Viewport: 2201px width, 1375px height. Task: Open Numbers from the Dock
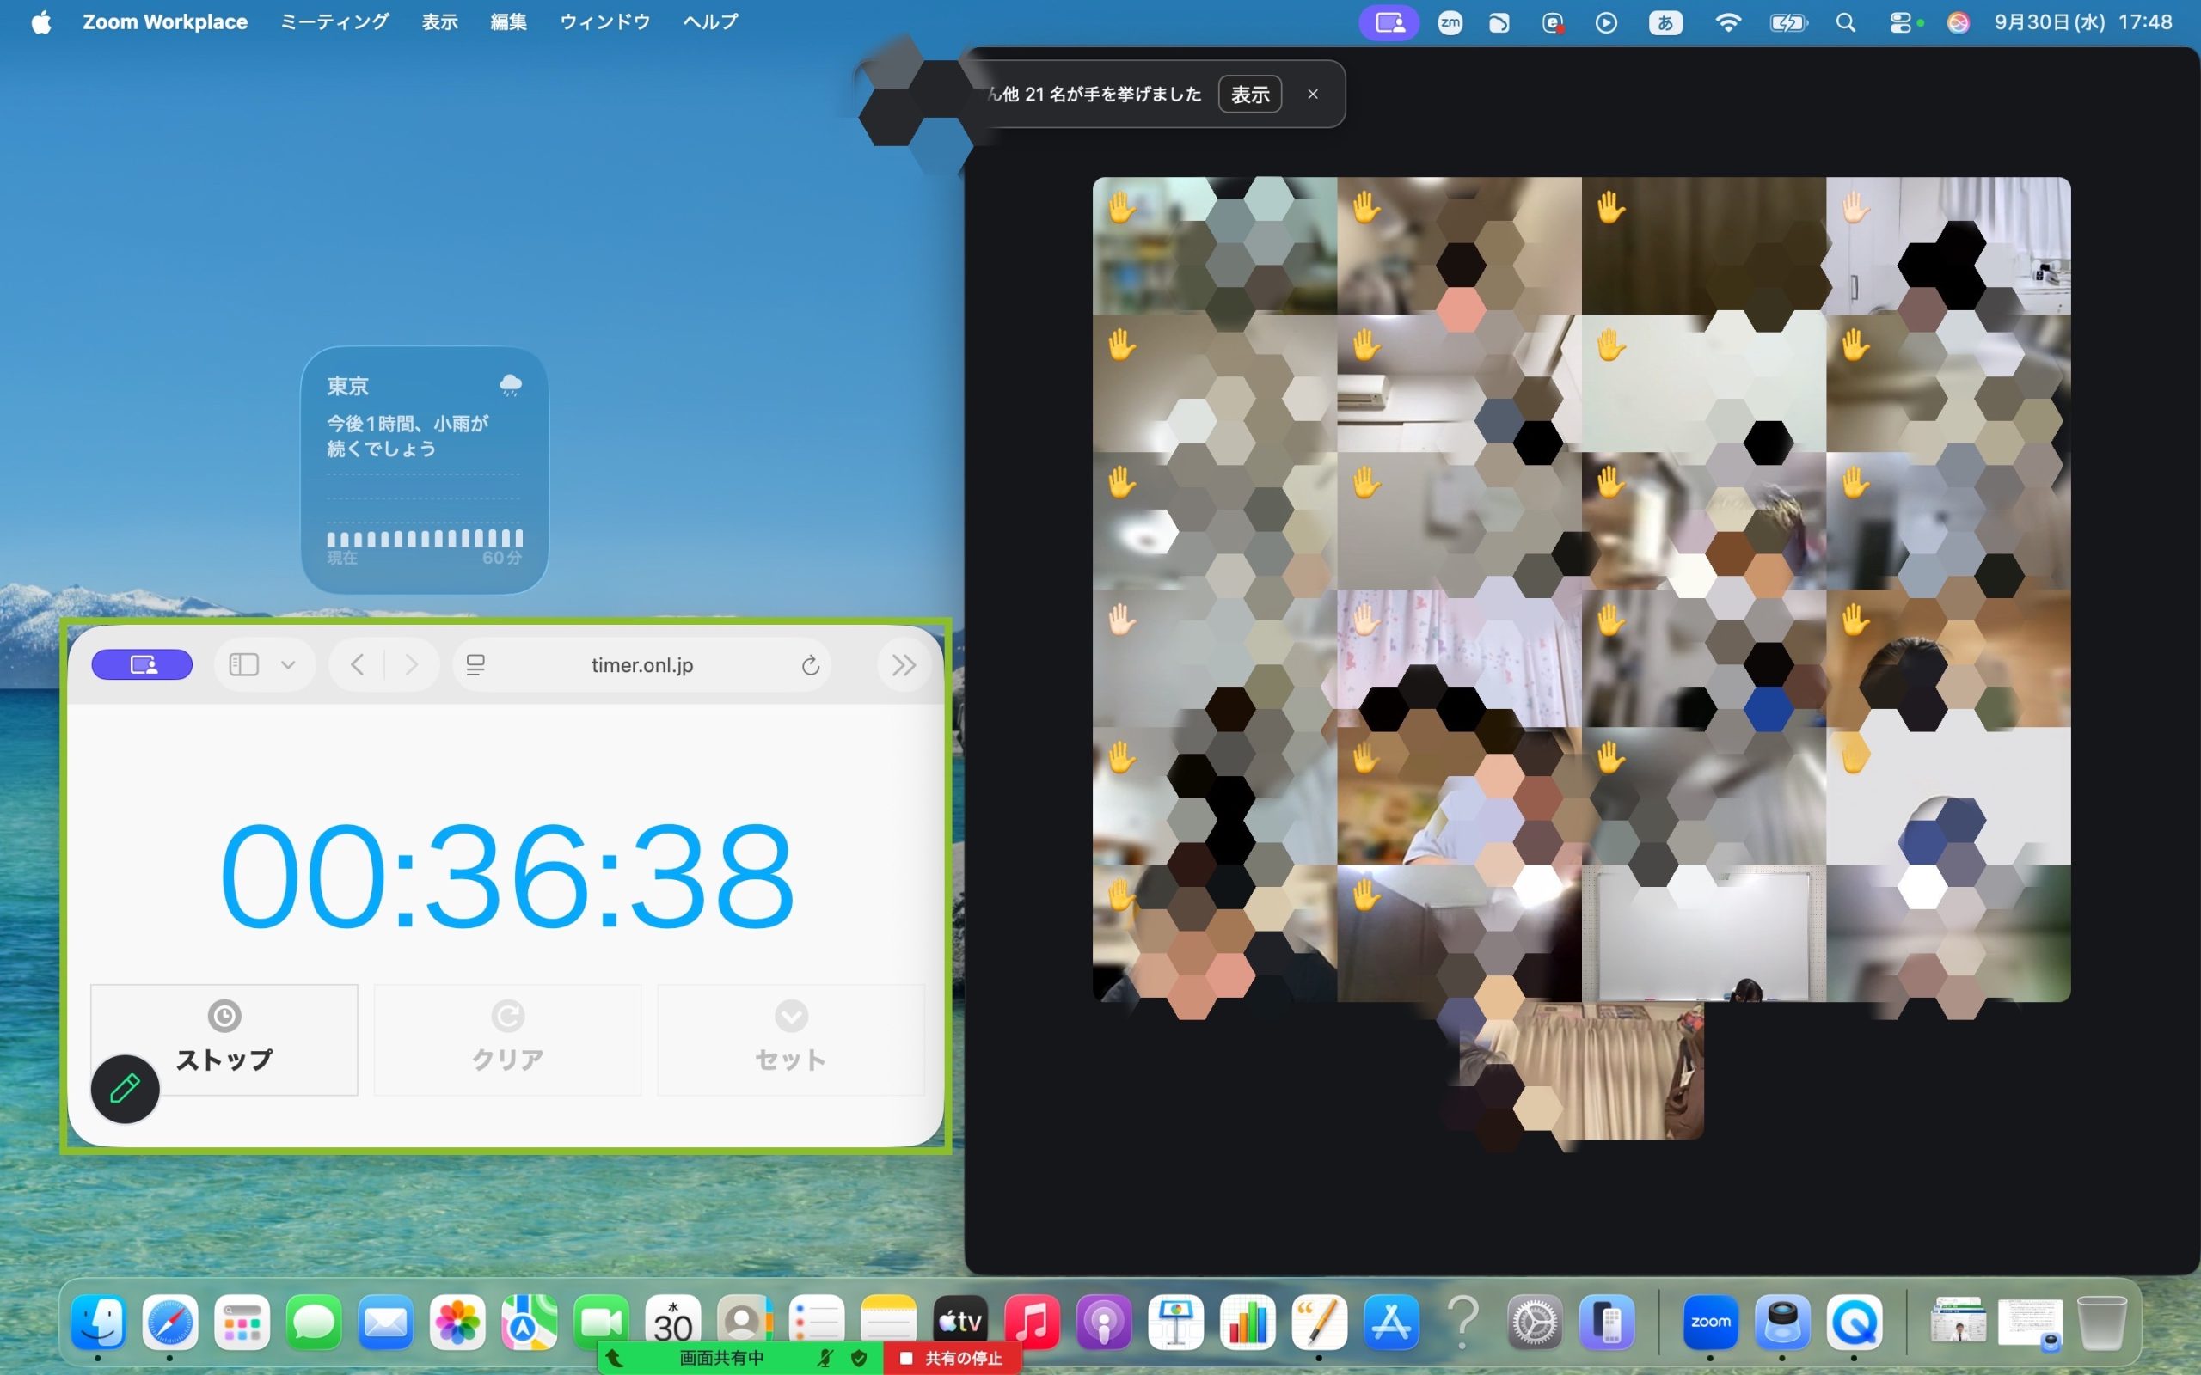click(1247, 1322)
